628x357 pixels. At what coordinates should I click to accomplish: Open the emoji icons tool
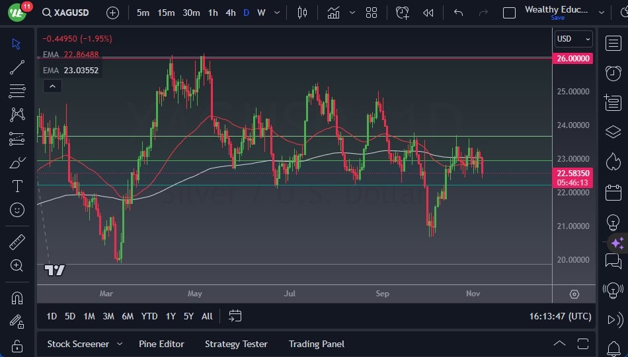coord(17,210)
